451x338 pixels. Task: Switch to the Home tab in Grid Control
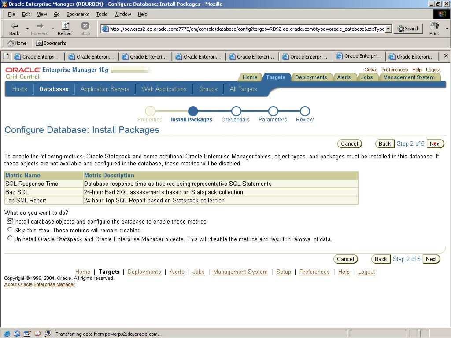tap(250, 77)
